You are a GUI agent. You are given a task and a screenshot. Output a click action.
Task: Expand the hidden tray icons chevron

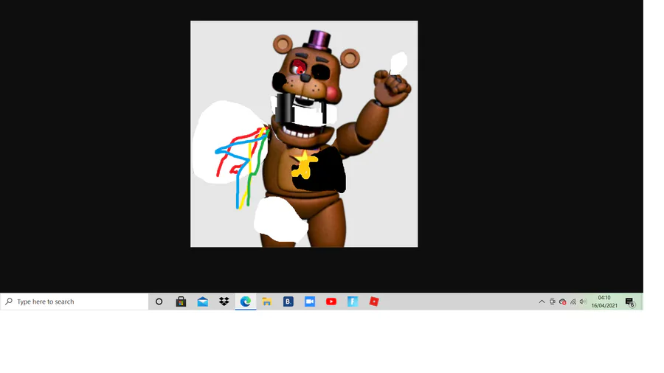[542, 301]
